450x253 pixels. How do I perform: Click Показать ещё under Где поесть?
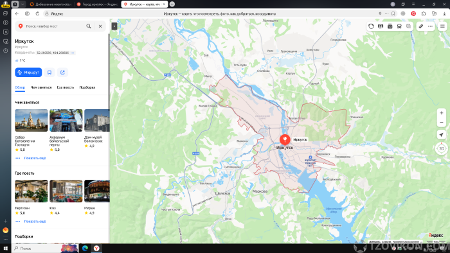(x=35, y=222)
